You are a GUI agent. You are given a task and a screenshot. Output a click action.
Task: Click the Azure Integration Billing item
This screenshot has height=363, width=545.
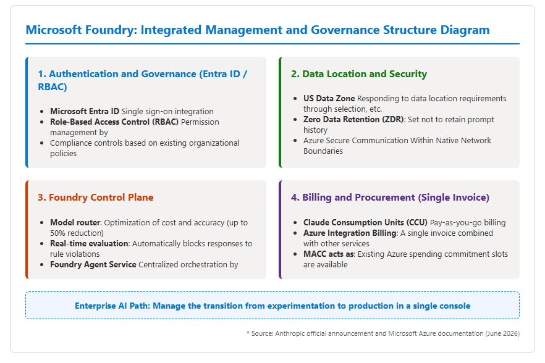click(398, 238)
